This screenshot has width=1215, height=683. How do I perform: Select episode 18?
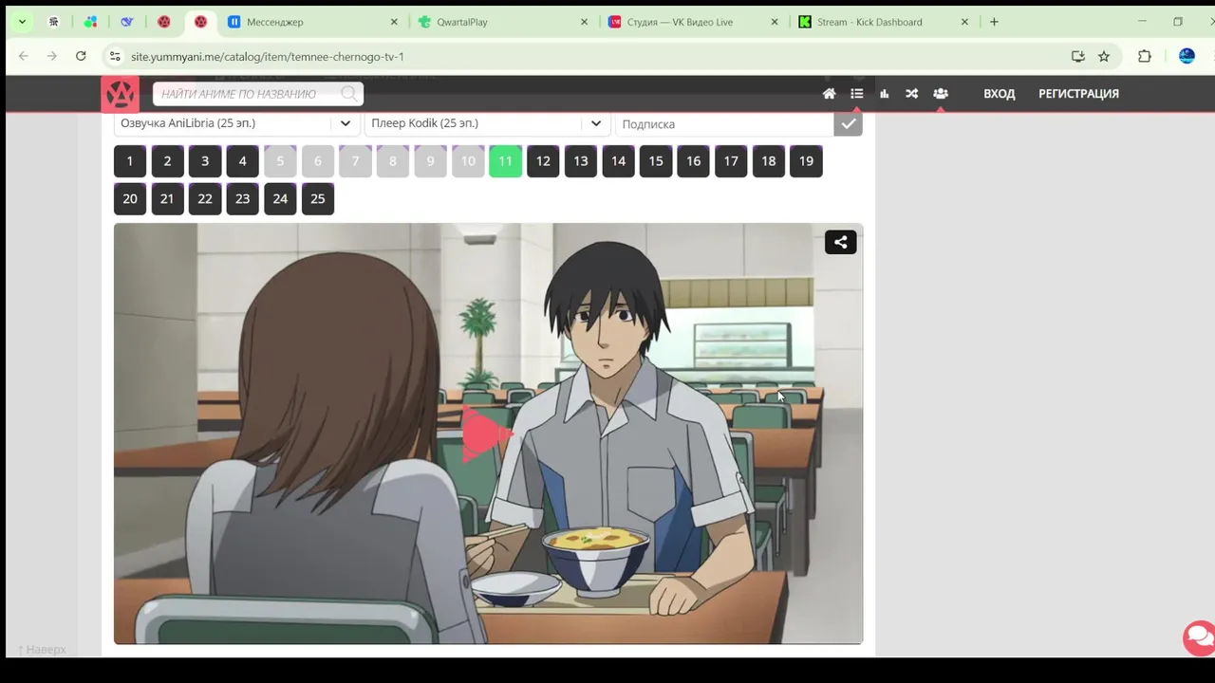(x=768, y=161)
